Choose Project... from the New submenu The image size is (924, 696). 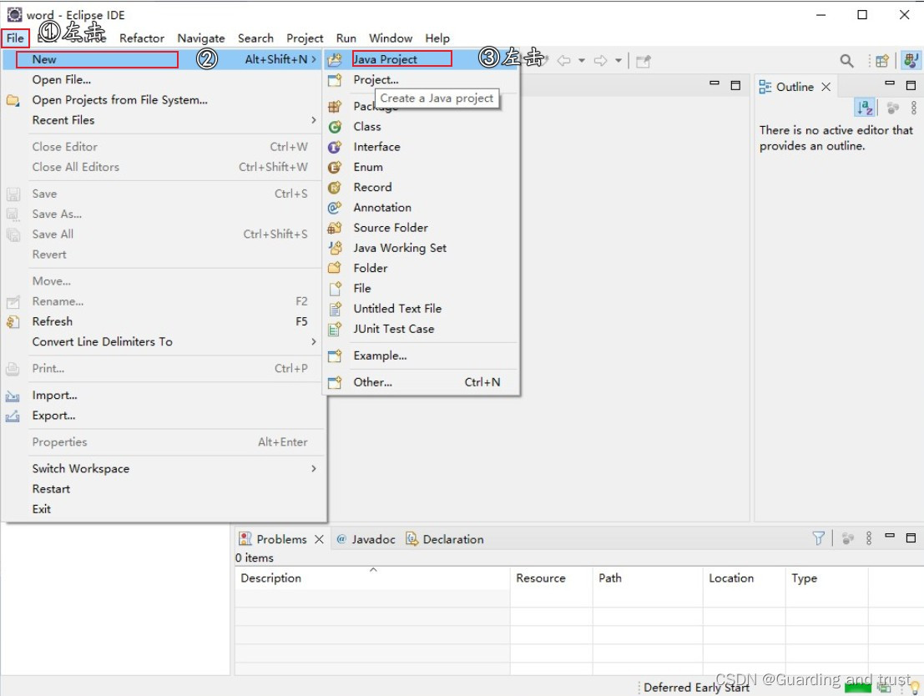pyautogui.click(x=422, y=79)
